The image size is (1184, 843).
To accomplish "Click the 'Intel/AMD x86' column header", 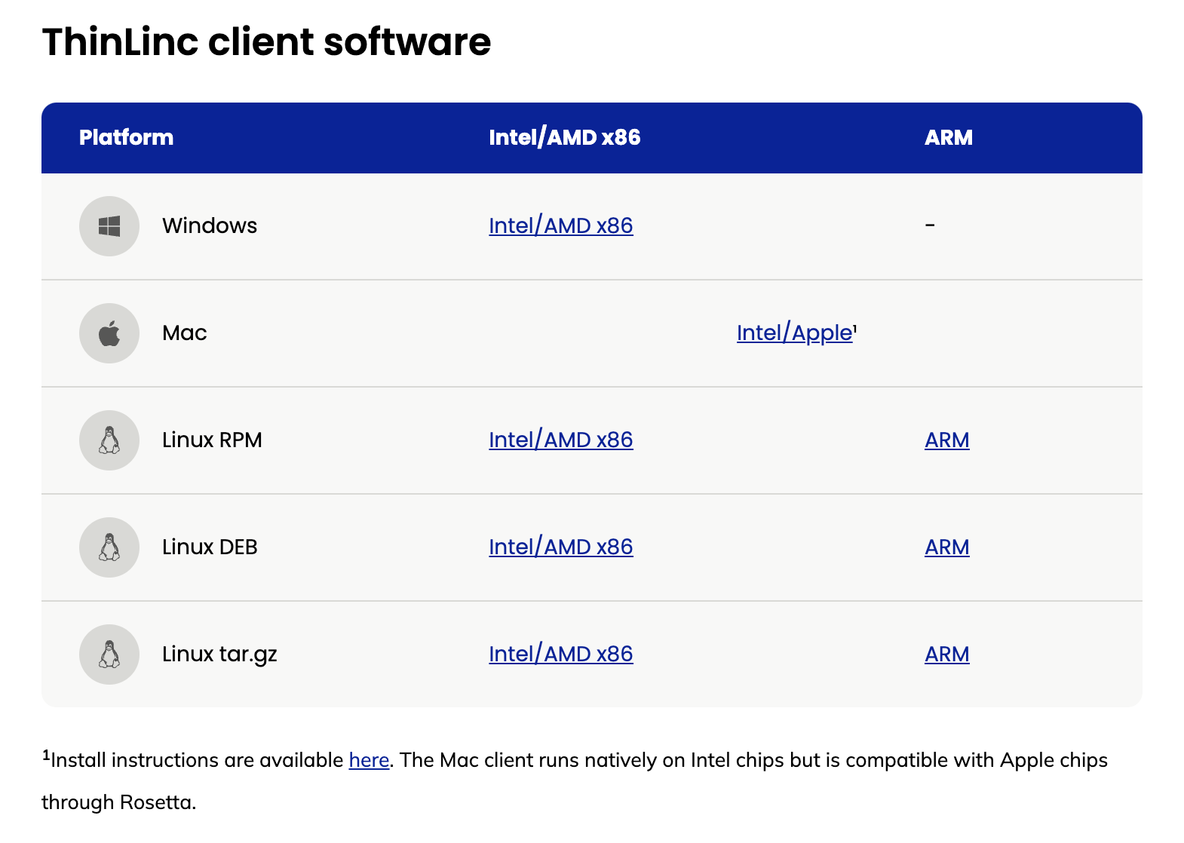I will pos(565,137).
